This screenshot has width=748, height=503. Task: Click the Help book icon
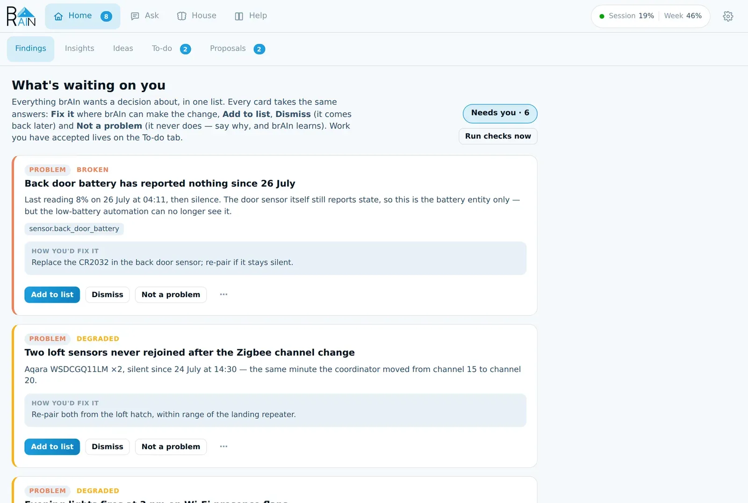pos(239,16)
